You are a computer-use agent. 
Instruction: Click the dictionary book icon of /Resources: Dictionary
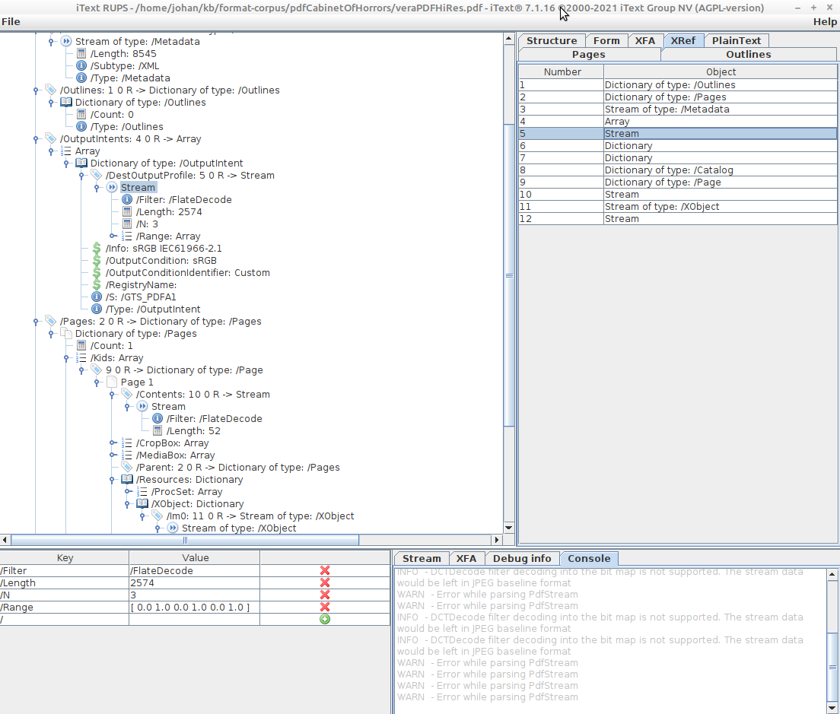[127, 479]
